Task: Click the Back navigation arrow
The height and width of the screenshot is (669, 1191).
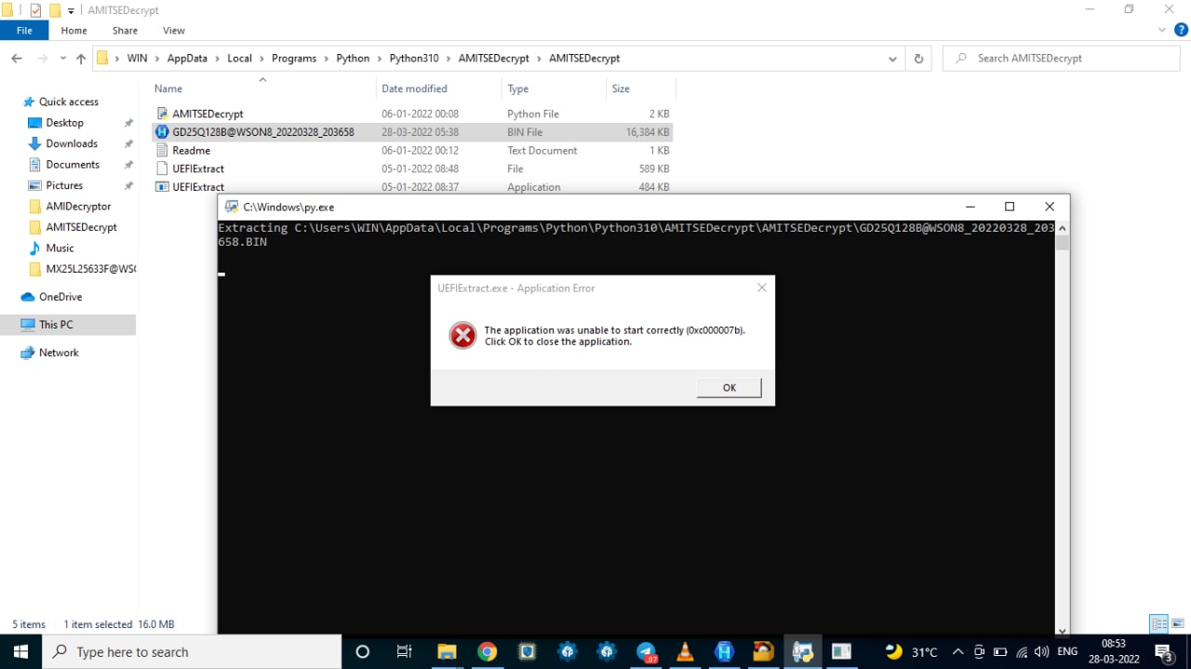Action: [x=16, y=58]
